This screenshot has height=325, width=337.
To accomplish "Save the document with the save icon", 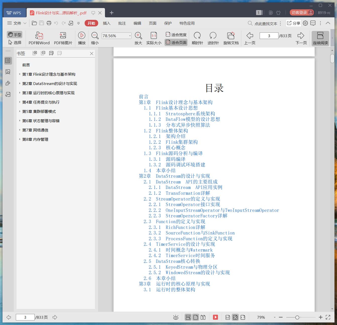I will pyautogui.click(x=42, y=23).
